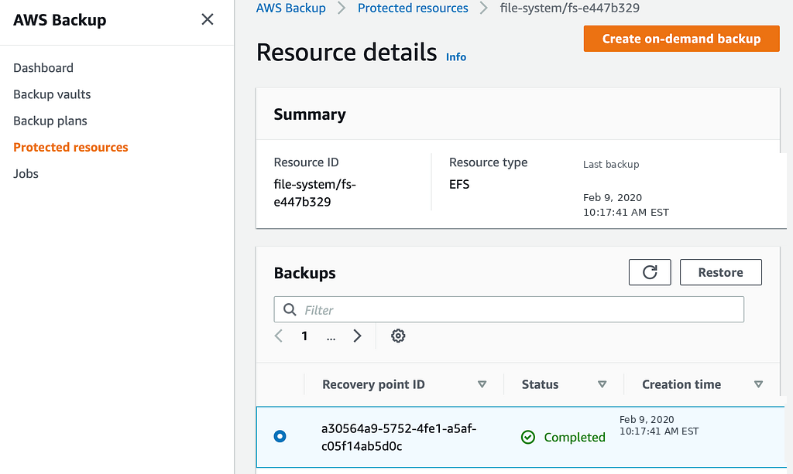Go to previous page of backups

[279, 336]
